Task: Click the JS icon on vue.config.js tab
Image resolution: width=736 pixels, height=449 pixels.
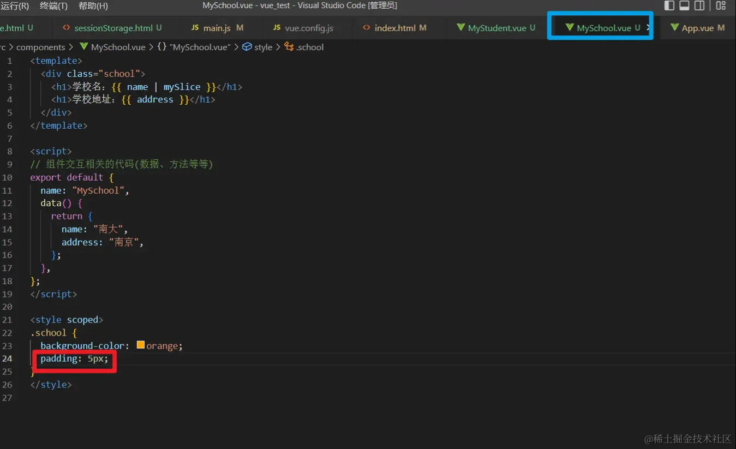Action: (x=277, y=28)
